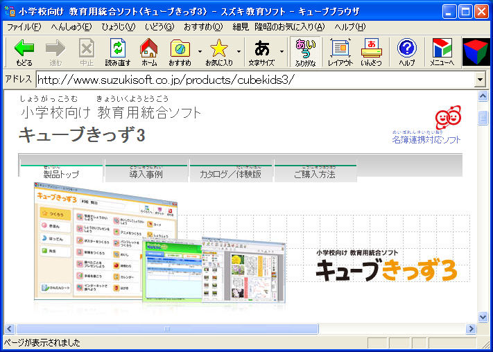The height and width of the screenshot is (352, 493).
Task: Click the vertical scrollbar up arrow
Action: click(x=483, y=96)
